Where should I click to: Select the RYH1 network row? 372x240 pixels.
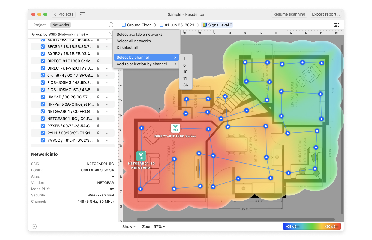[73, 133]
